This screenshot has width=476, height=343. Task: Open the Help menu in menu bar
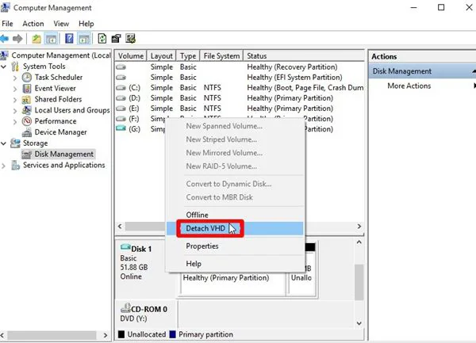[x=86, y=24]
